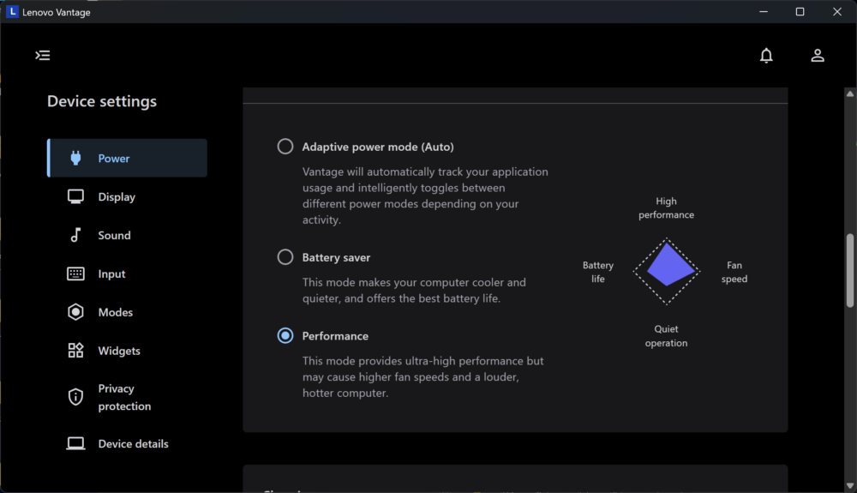
Task: Click the Display monitor icon
Action: (75, 196)
